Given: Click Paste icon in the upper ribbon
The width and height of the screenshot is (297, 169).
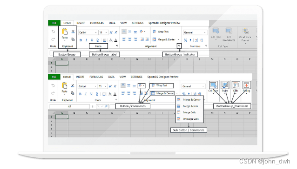Looking at the screenshot, I should (x=65, y=32).
